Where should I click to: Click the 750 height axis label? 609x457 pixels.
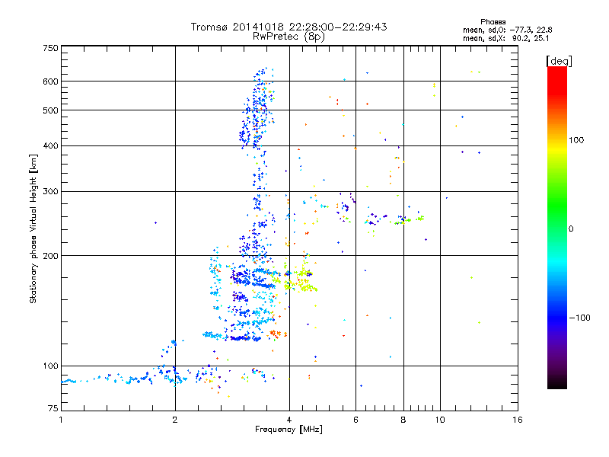(50, 48)
